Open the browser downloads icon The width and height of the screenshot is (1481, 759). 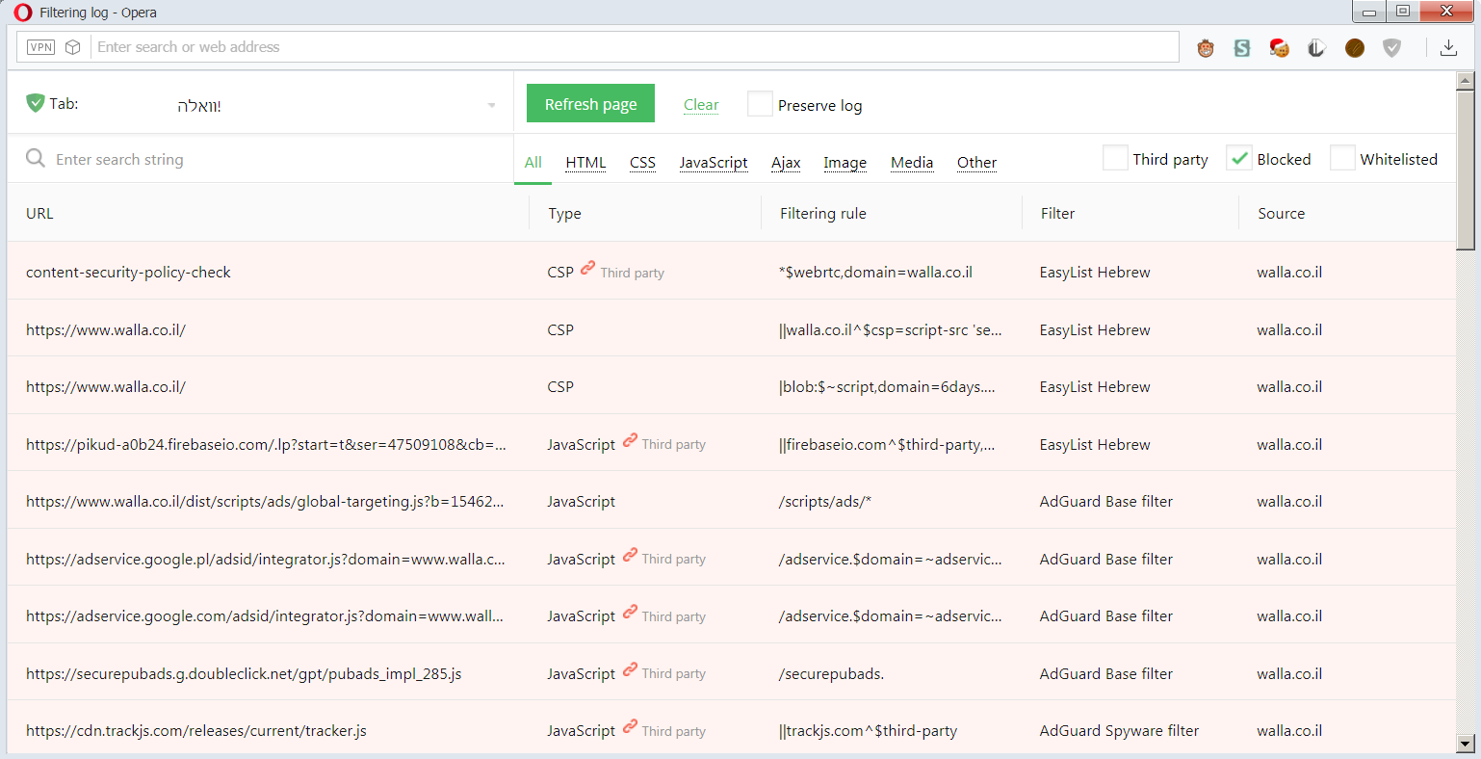point(1448,47)
